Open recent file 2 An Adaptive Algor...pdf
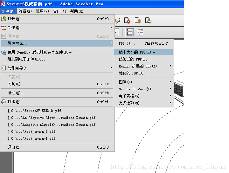 [57, 118]
